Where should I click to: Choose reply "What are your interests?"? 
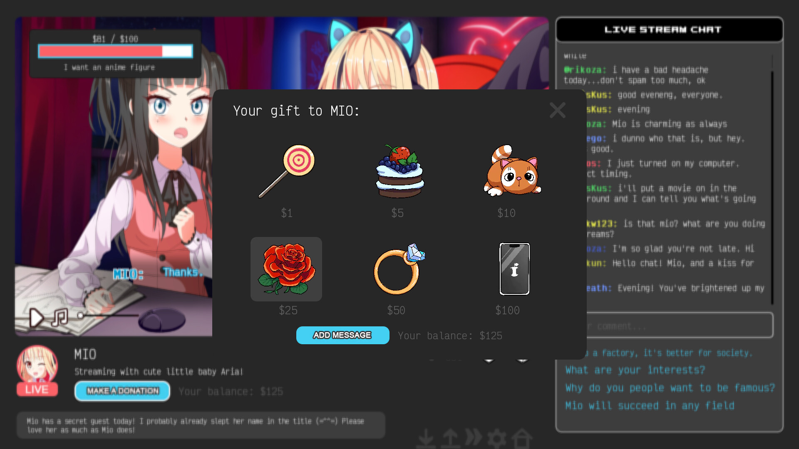[x=635, y=370]
